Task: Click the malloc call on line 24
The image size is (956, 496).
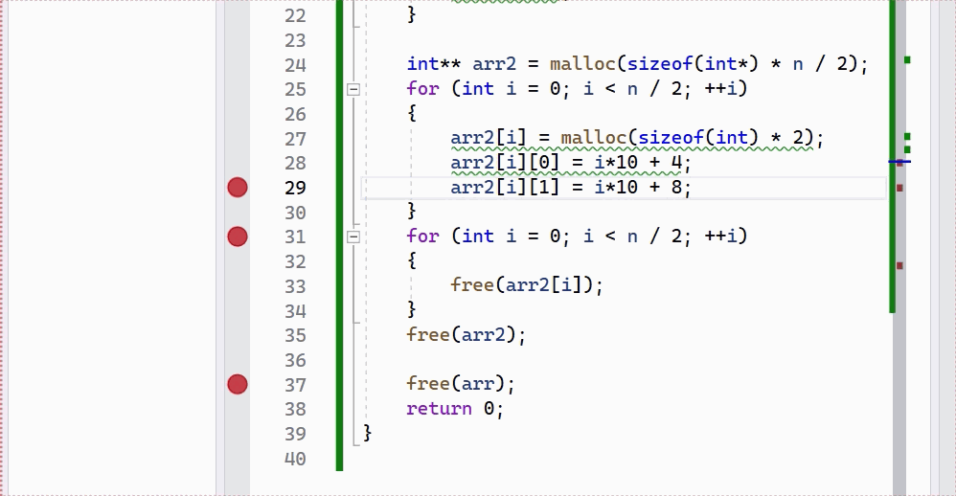Action: click(x=582, y=65)
